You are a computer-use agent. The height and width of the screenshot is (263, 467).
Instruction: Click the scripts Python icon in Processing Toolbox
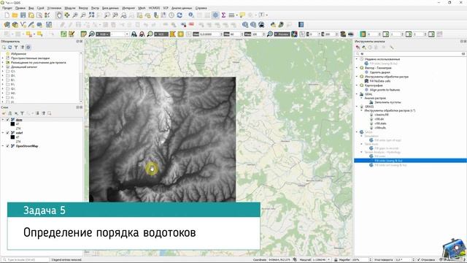tap(364, 47)
